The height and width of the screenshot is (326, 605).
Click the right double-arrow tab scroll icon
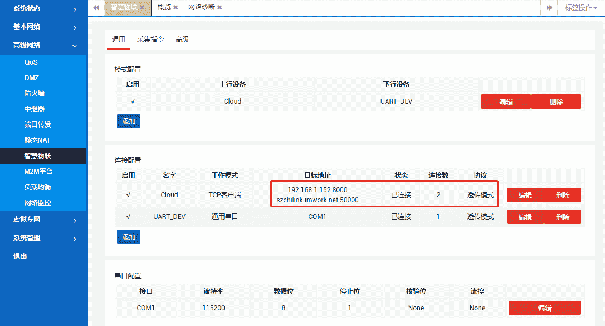[x=548, y=8]
